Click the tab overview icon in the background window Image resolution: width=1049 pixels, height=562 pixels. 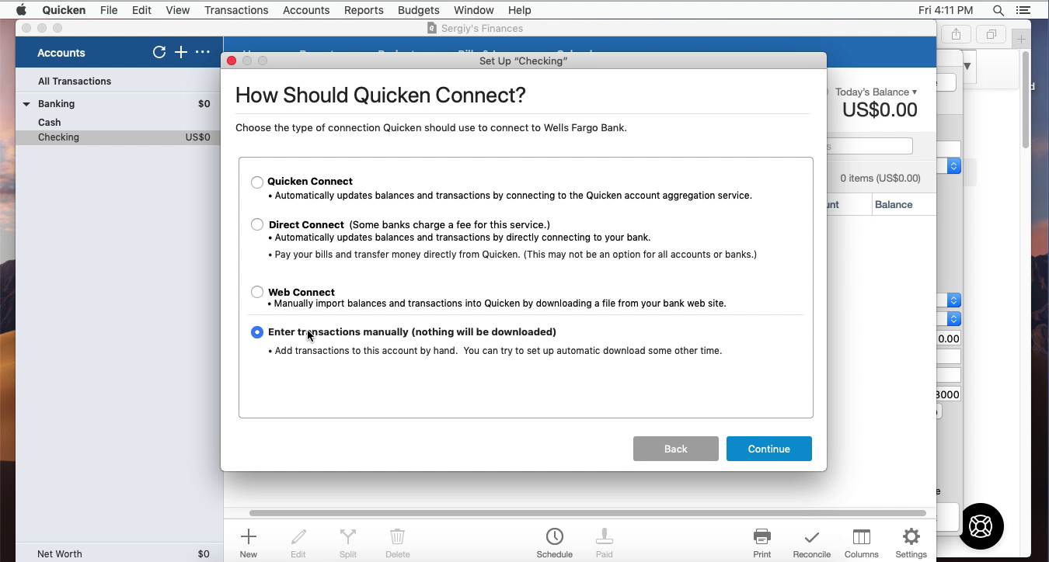(x=991, y=35)
